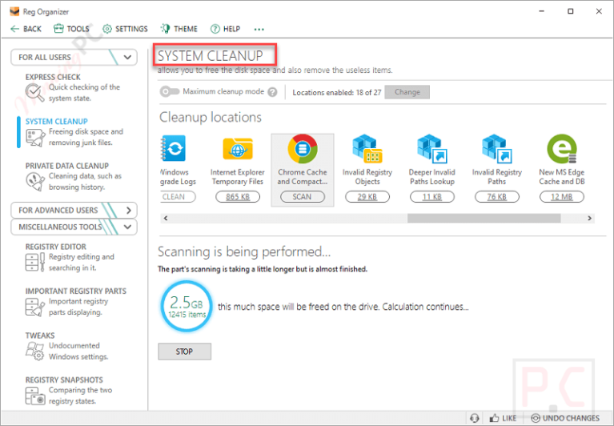Click the 12 MB size button
The image size is (614, 426).
coord(562,197)
